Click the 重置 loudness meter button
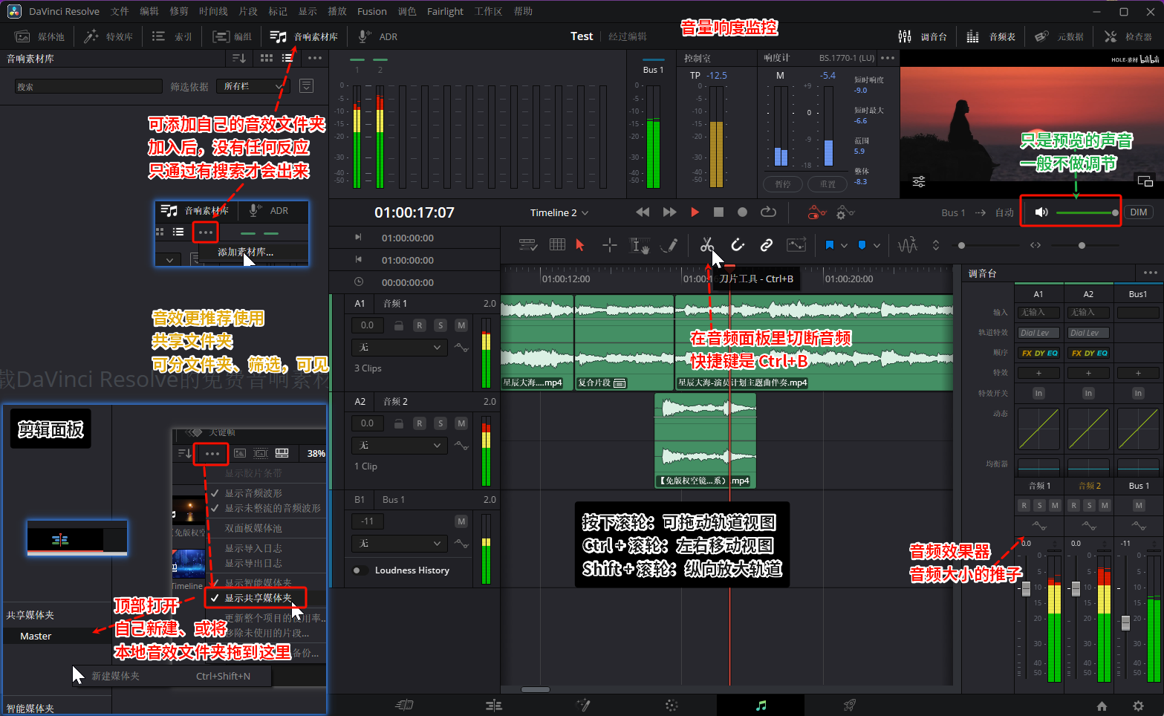Image resolution: width=1164 pixels, height=716 pixels. coord(828,183)
